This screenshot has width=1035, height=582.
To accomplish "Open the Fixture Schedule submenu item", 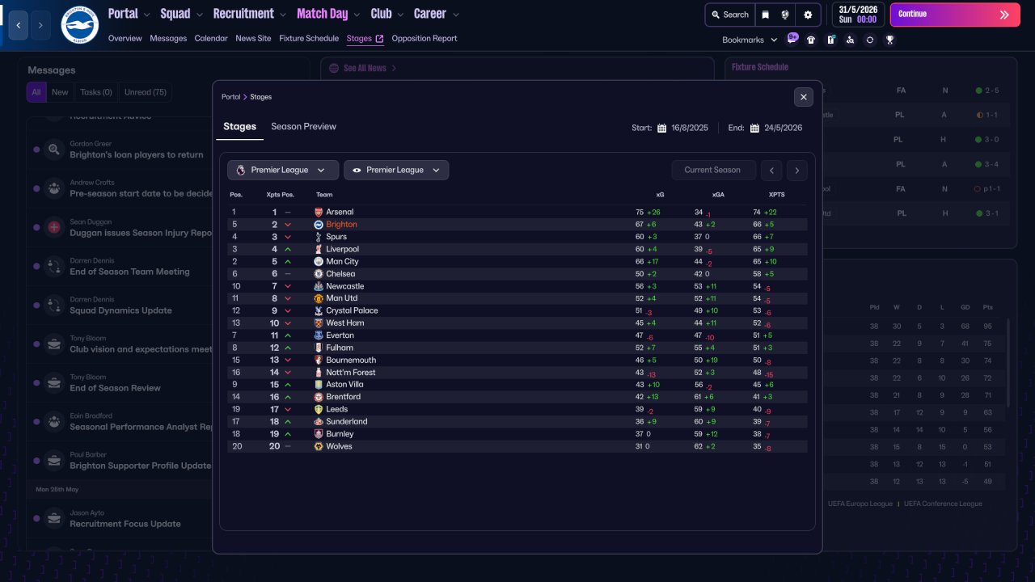I will point(309,38).
